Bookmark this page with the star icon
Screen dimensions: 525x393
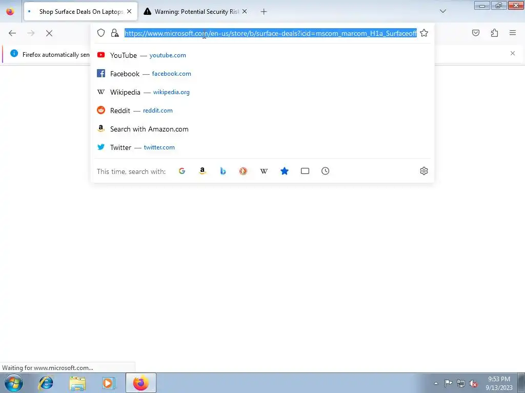[x=424, y=33]
